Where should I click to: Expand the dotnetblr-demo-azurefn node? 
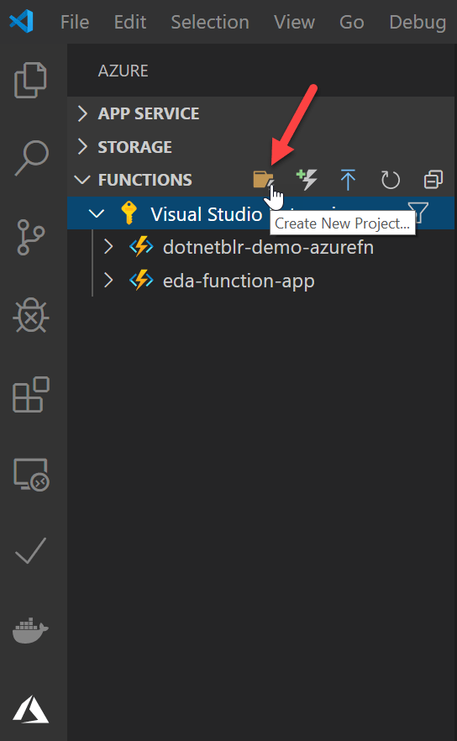(x=108, y=247)
